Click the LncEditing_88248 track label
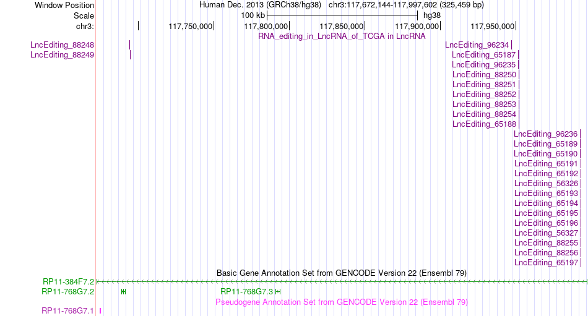Screen dimensions: 588x316 [63, 45]
